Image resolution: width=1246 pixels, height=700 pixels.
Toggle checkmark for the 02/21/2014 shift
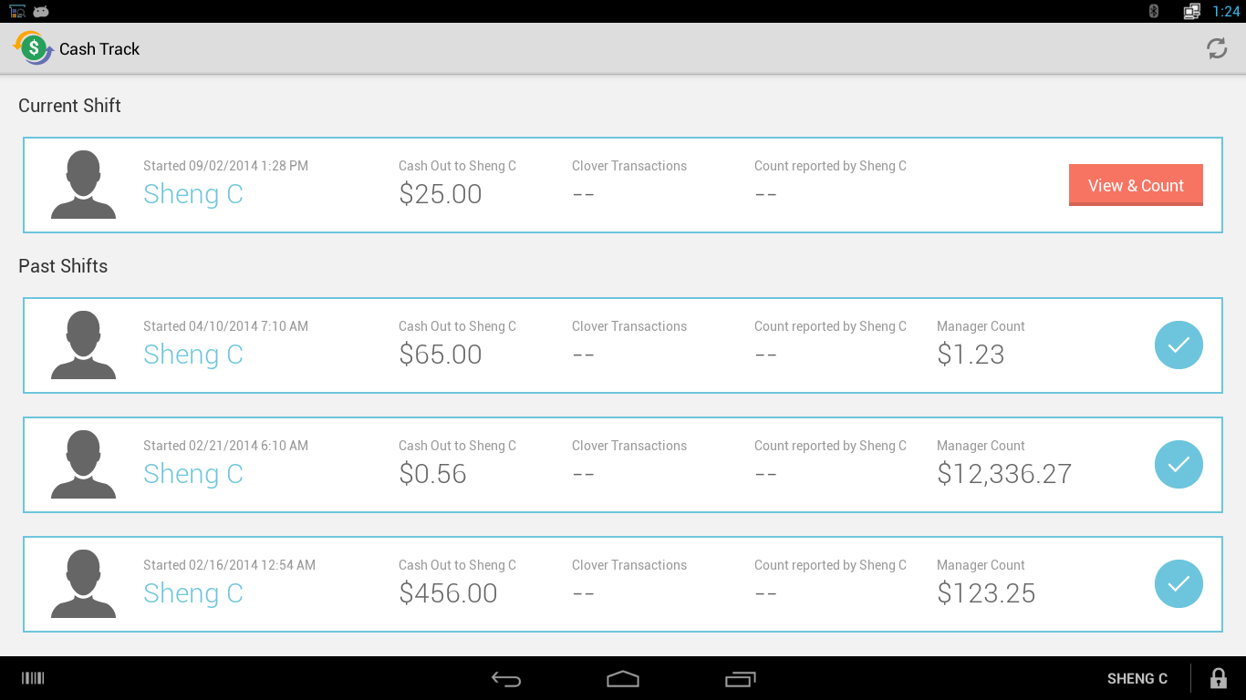1179,465
